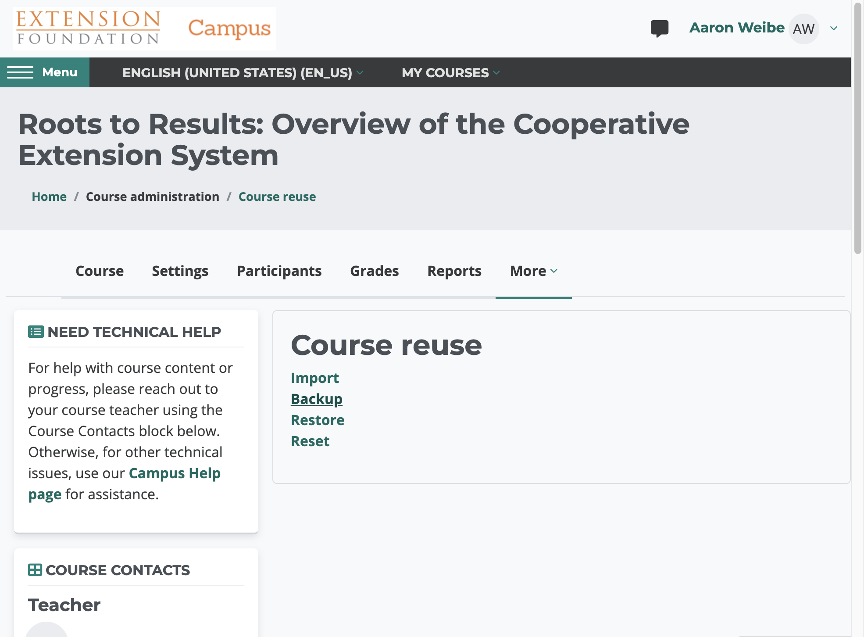This screenshot has height=637, width=864.
Task: Click the Campus logo image
Action: click(x=229, y=29)
